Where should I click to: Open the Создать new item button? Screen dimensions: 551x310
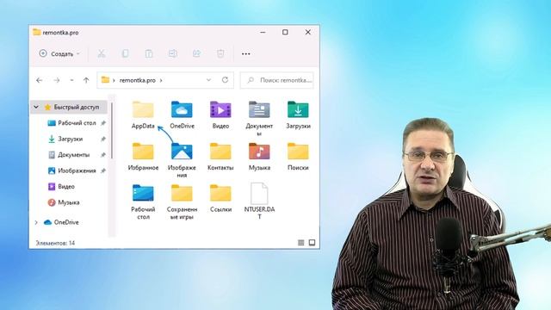point(59,53)
